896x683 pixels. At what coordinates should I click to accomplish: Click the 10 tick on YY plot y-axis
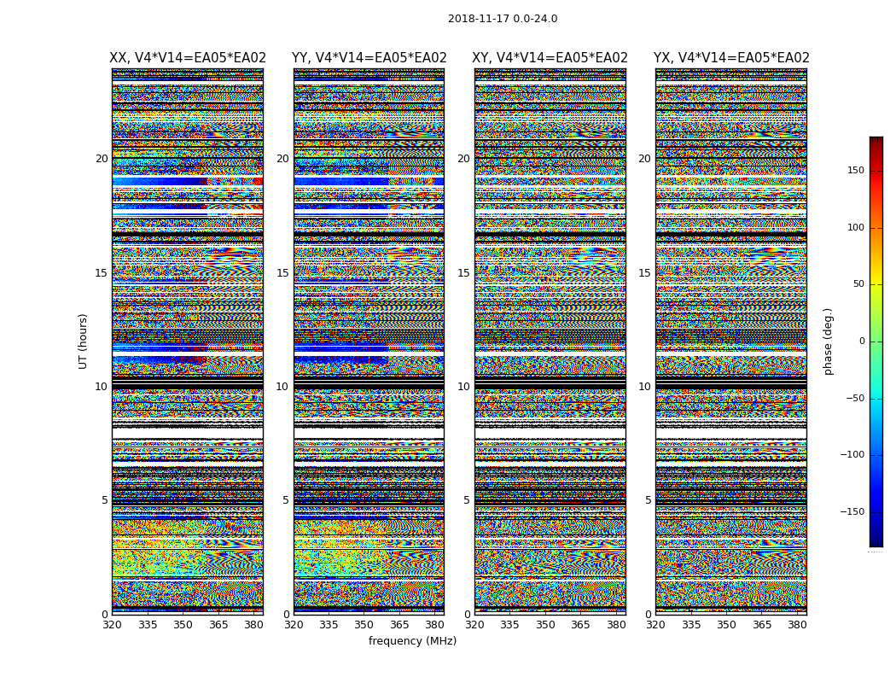[x=282, y=387]
